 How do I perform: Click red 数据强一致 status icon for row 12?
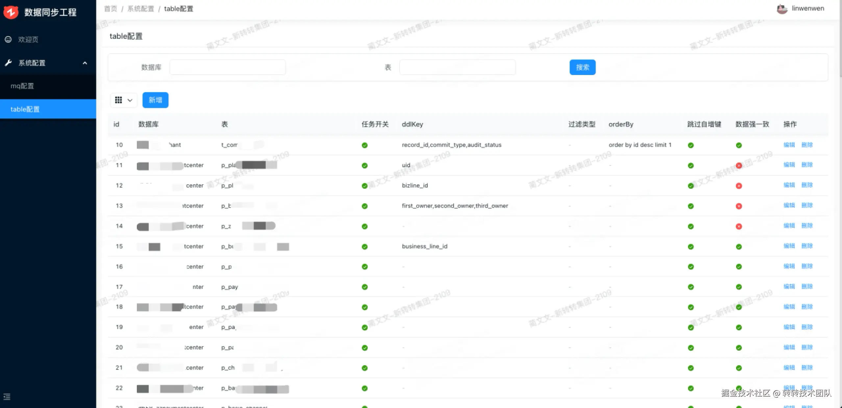click(739, 186)
